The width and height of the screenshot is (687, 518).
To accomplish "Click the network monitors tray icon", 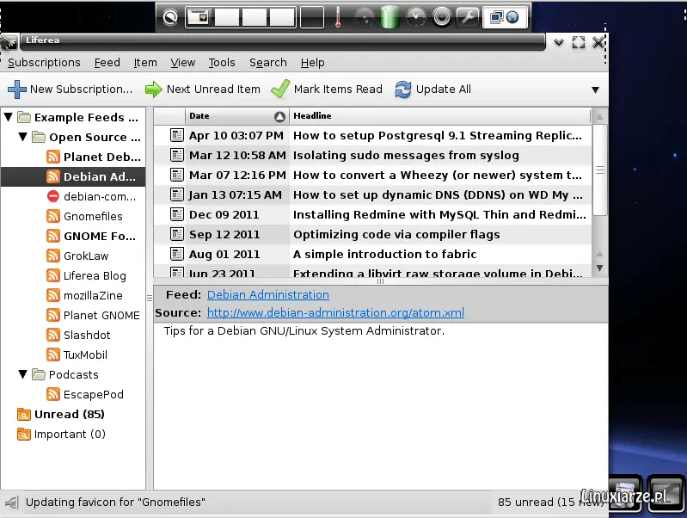I will coord(497,17).
